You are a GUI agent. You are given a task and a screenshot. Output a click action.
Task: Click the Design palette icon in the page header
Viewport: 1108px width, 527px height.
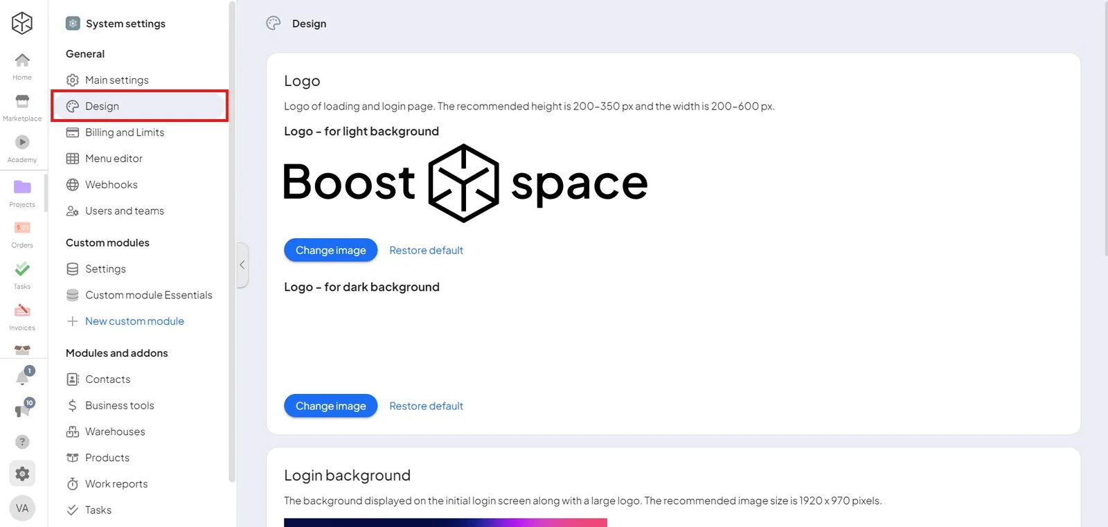(274, 24)
